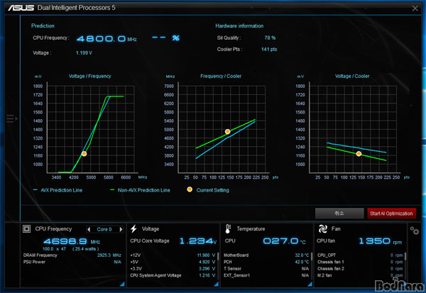Click the Voltage / Cooler chart title
This screenshot has height=293, width=426.
[352, 76]
